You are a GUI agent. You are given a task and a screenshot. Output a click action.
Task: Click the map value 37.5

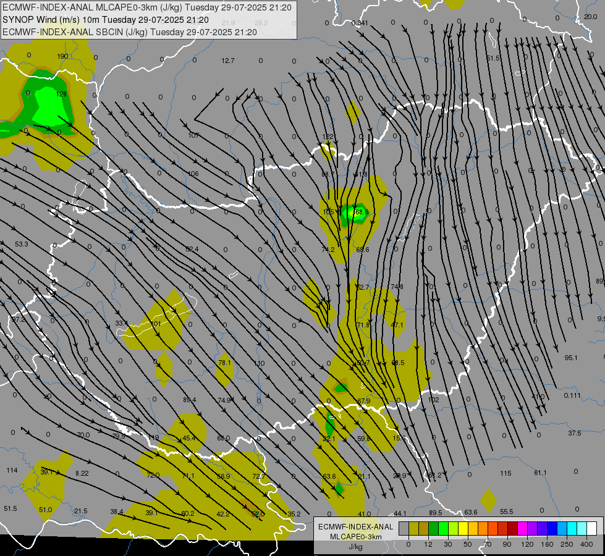click(575, 433)
